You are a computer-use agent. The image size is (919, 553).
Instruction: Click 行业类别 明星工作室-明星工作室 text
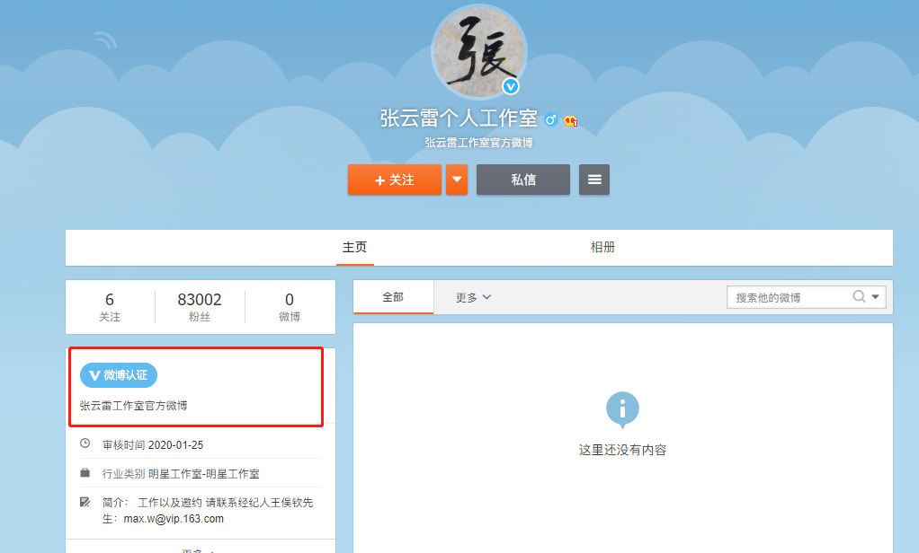[181, 473]
